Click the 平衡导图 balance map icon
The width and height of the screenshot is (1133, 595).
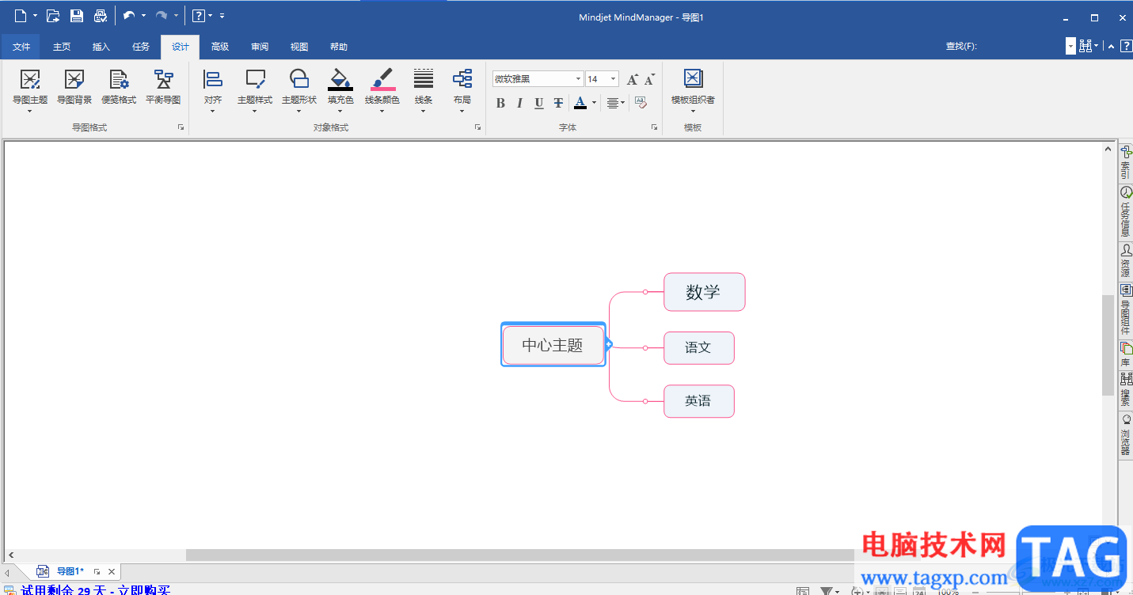coord(163,87)
